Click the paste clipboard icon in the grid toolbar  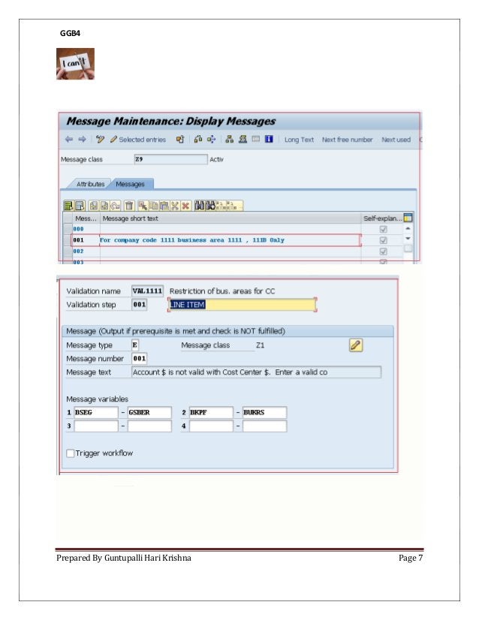(x=164, y=206)
